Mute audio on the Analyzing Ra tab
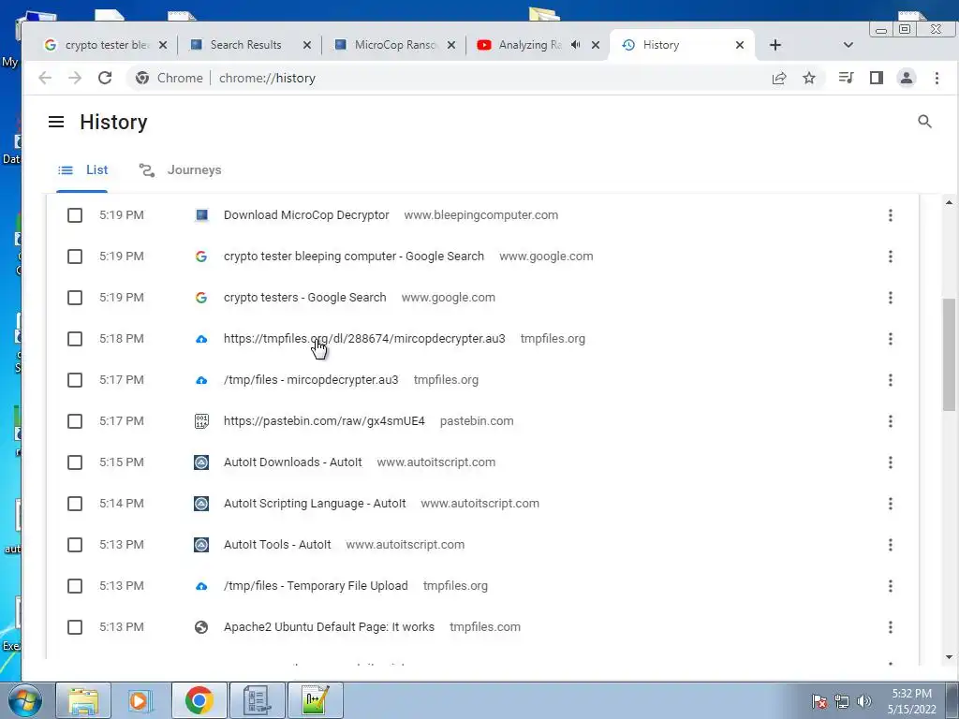The width and height of the screenshot is (959, 719). tap(576, 45)
